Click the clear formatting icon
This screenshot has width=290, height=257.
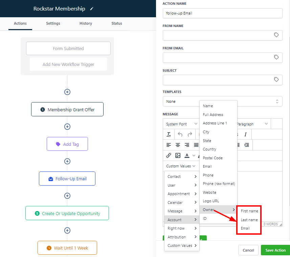pos(169,134)
